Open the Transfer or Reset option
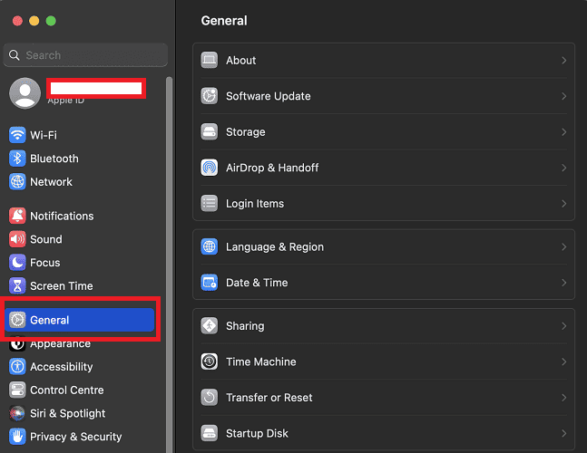 (x=269, y=398)
